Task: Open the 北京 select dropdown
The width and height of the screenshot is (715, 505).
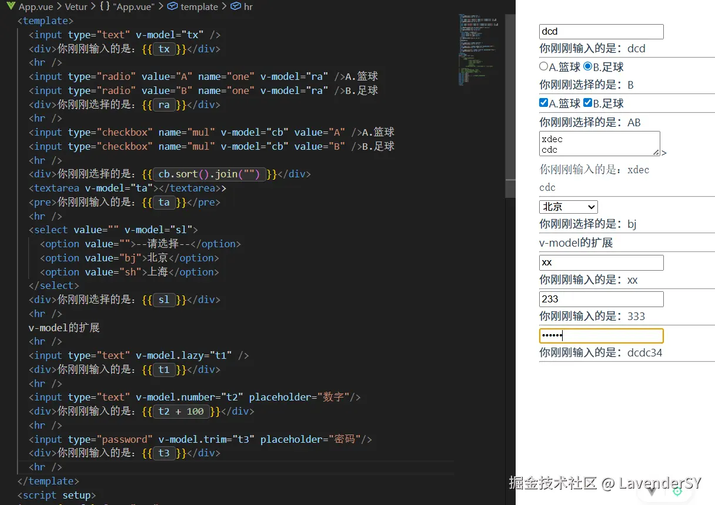Action: [568, 207]
